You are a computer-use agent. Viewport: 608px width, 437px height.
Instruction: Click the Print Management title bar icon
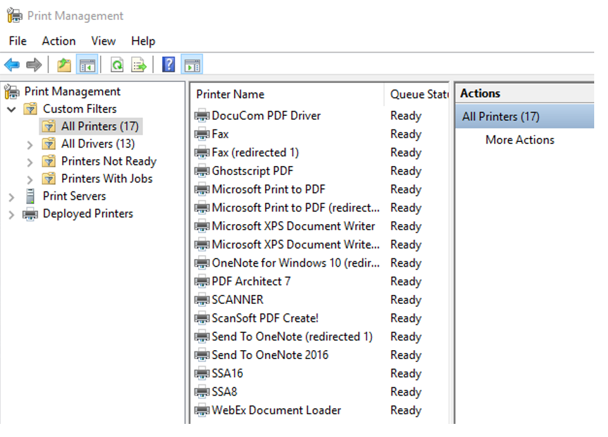pyautogui.click(x=14, y=15)
